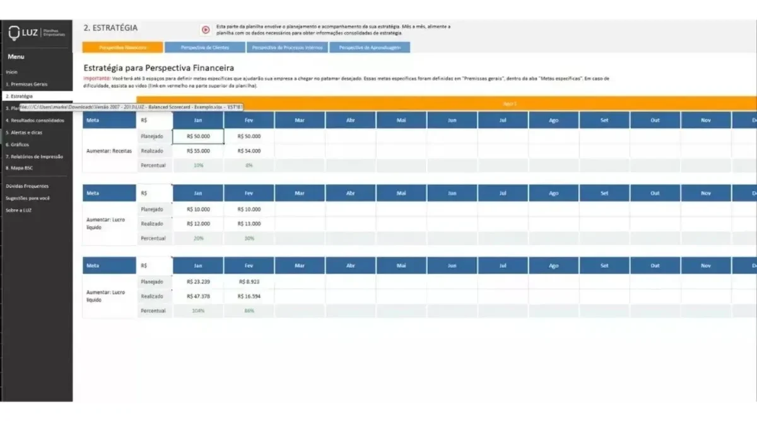Screen dimensions: 757x421
Task: Click the Jun header in Receitas table
Action: coord(452,120)
